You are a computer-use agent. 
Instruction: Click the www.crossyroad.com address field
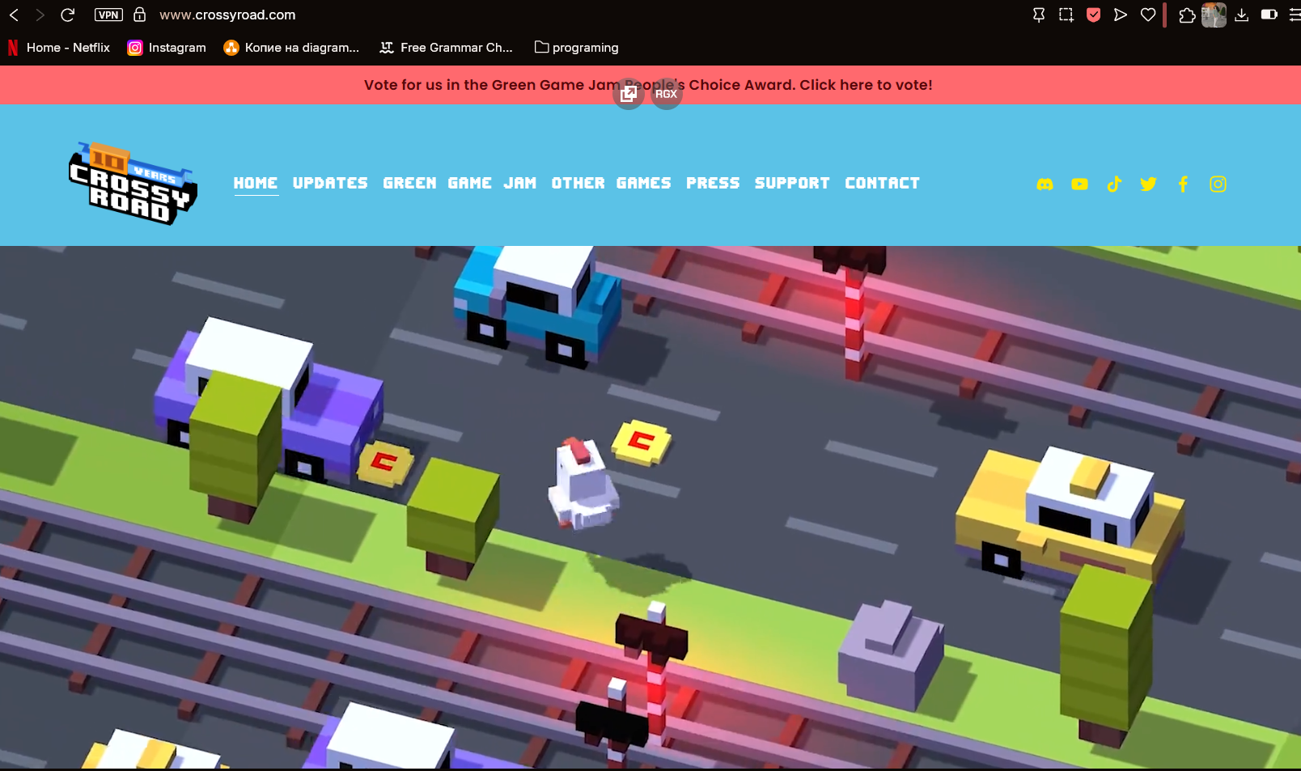click(x=227, y=15)
